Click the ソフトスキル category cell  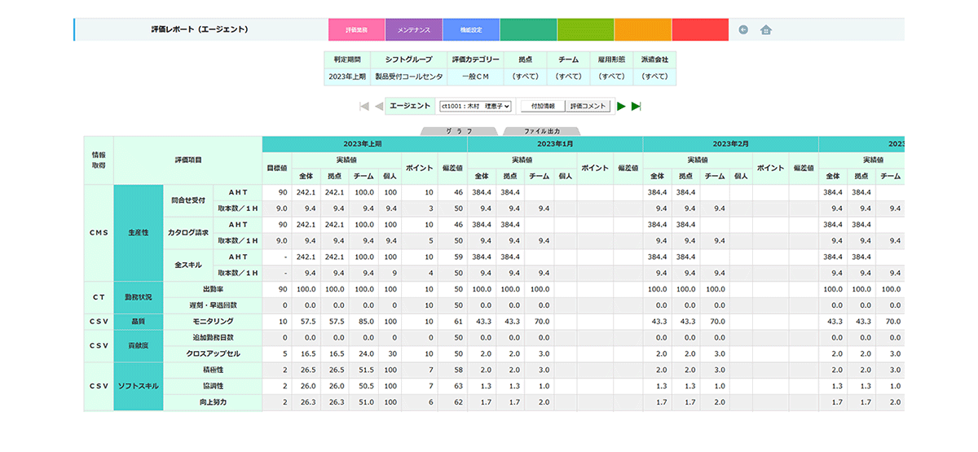(x=139, y=385)
